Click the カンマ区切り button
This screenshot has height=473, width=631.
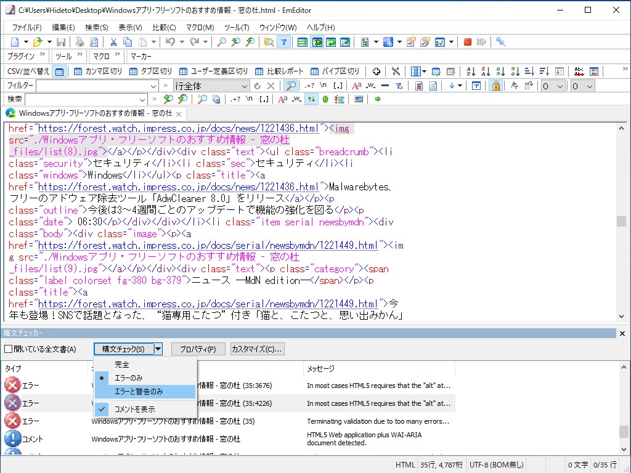click(x=98, y=71)
